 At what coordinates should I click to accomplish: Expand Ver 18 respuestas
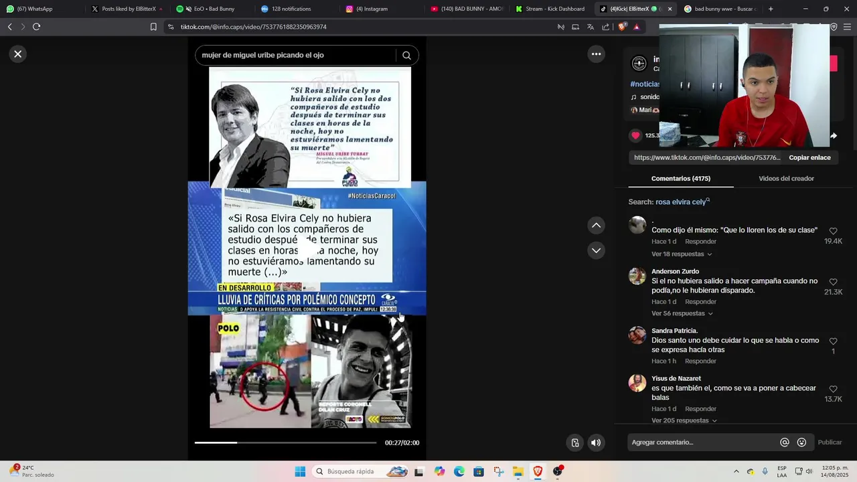tap(682, 254)
